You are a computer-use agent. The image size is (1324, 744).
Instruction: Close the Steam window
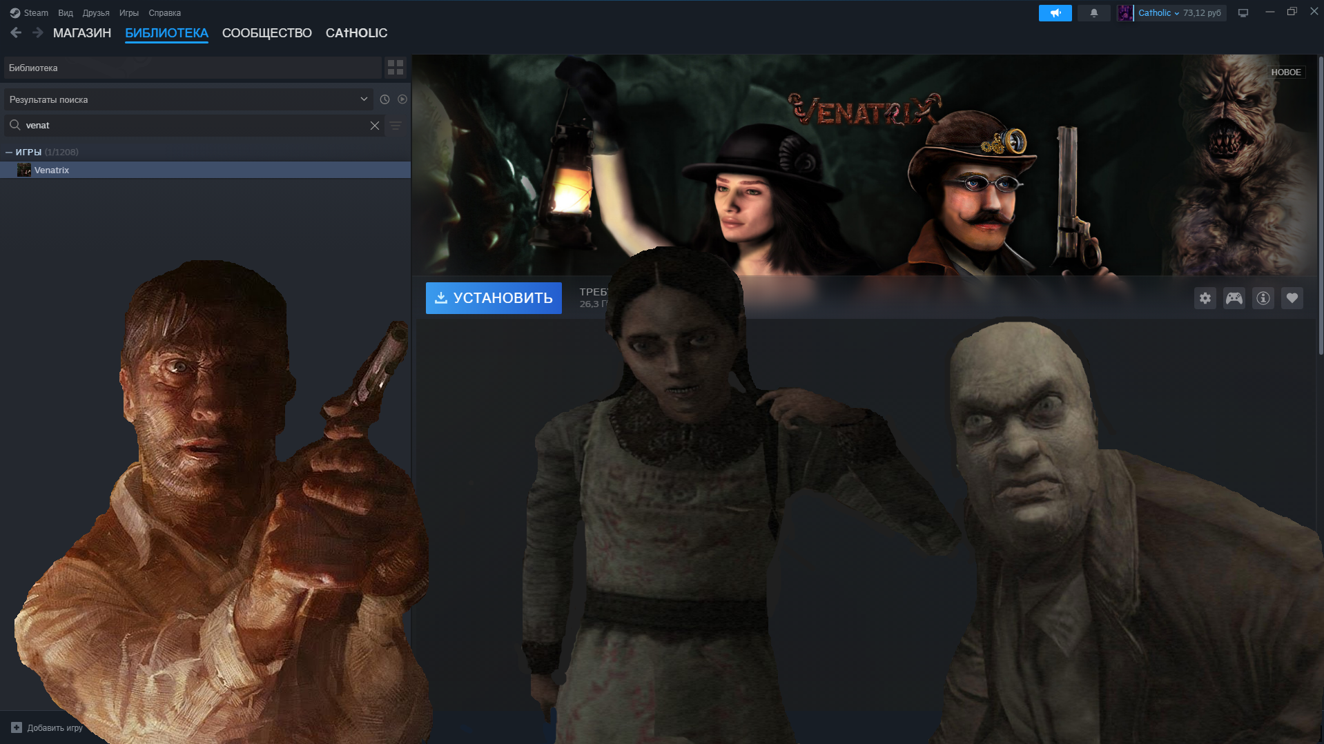tap(1314, 12)
